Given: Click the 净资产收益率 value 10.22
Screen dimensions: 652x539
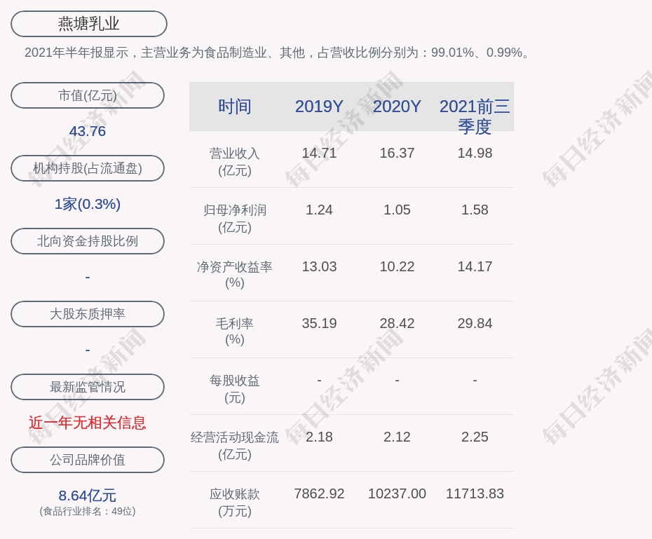Looking at the screenshot, I should [397, 266].
